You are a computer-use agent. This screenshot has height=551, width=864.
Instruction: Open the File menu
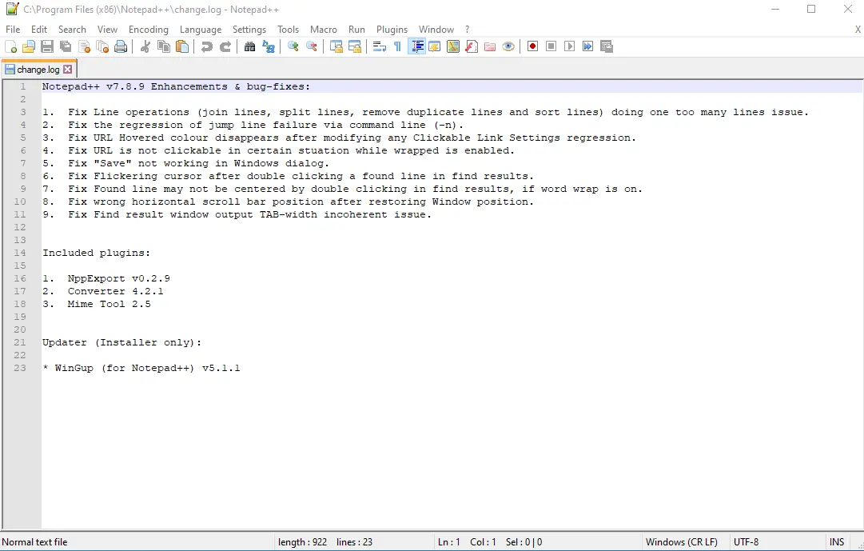pos(13,30)
